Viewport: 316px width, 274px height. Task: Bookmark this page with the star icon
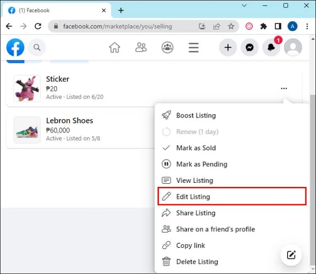pyautogui.click(x=231, y=26)
